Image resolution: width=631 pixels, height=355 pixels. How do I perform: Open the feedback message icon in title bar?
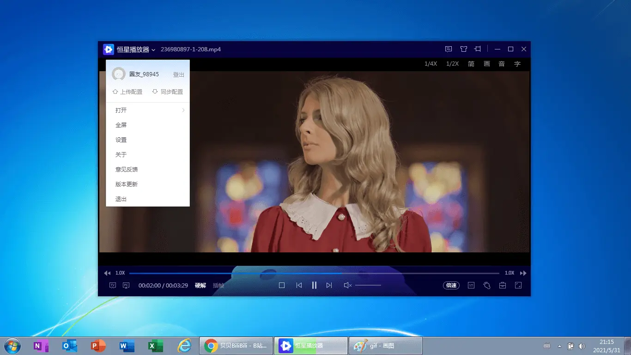448,49
